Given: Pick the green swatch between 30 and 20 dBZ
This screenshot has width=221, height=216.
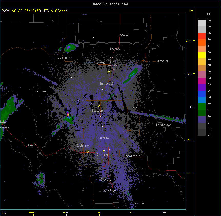Looking at the screenshot, I should coord(202,107).
